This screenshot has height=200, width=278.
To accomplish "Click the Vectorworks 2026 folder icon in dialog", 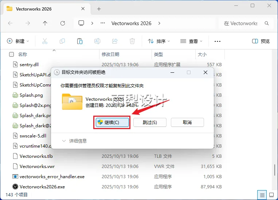I will 72,102.
